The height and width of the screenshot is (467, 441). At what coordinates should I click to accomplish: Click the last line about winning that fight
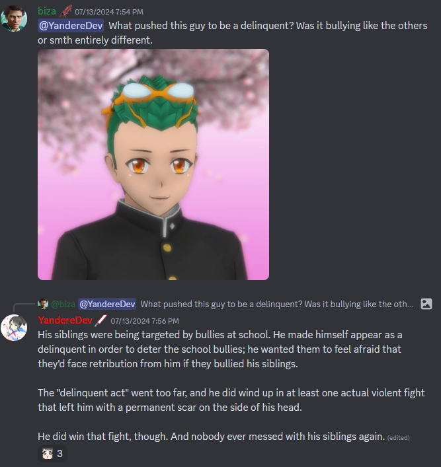(x=212, y=437)
